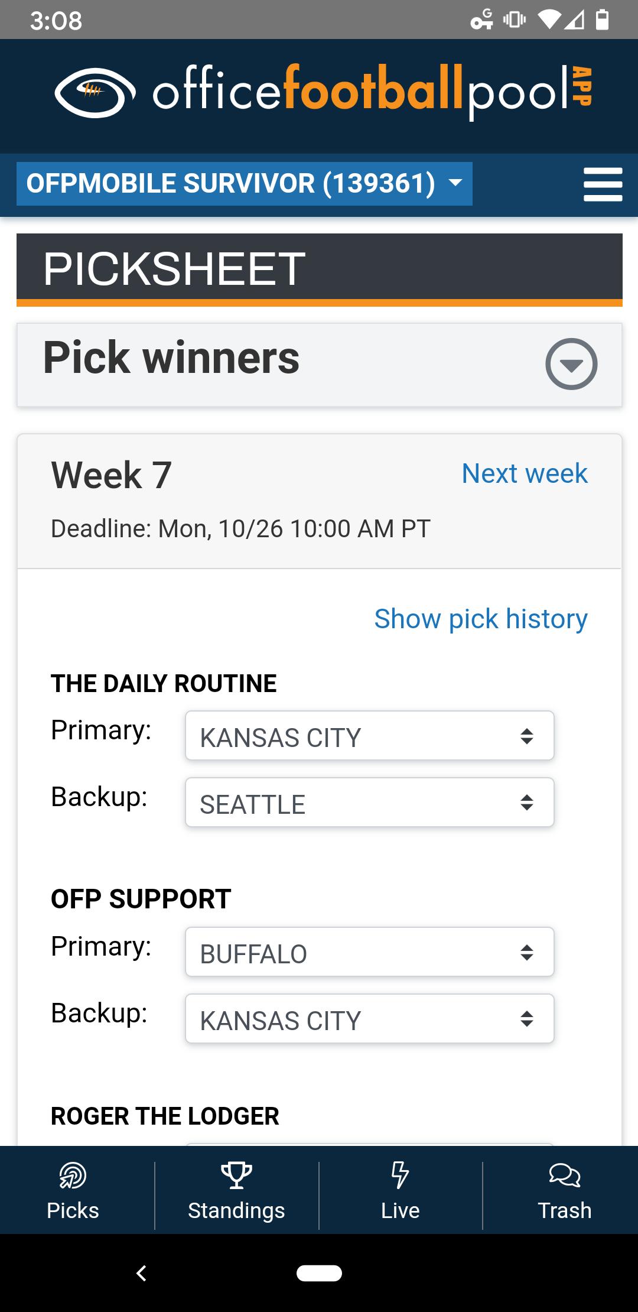Open the OFPMOBILE SURVIVOR pool dropdown
The height and width of the screenshot is (1312, 638).
pos(244,184)
